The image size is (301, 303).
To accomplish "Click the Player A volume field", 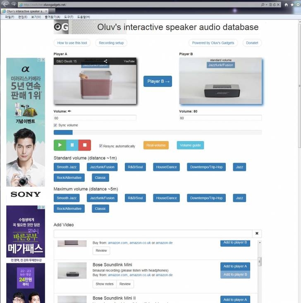I will 95,118.
